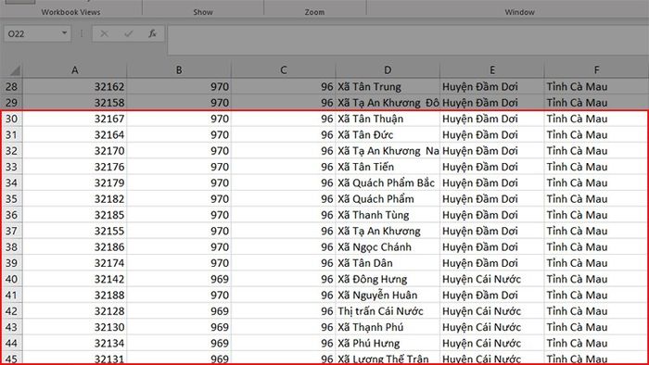Click cell containing 32162
The height and width of the screenshot is (365, 649).
point(74,86)
